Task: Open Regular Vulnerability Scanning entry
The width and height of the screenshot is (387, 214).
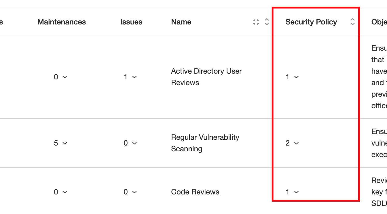Action: [205, 143]
